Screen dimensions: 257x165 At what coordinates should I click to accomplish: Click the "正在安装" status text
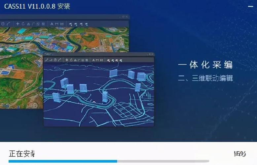coord(22,153)
